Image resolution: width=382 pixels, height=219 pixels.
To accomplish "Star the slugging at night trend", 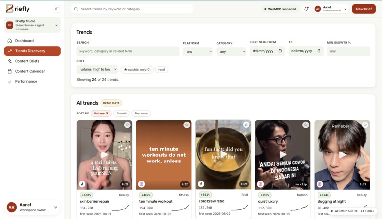I will coord(365,125).
